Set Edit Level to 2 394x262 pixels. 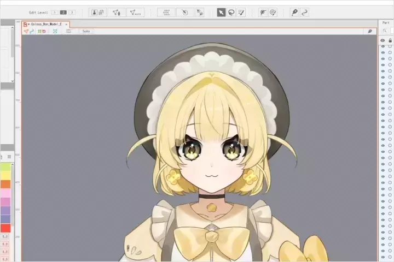(63, 13)
